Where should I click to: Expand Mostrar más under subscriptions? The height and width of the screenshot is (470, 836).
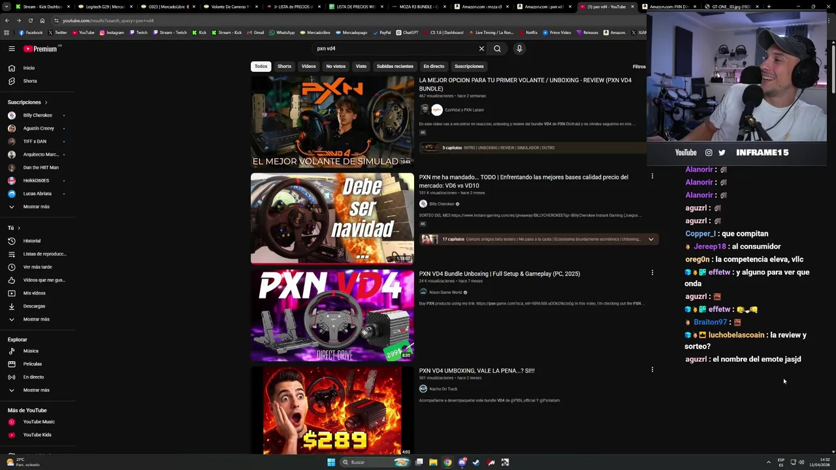click(x=36, y=207)
